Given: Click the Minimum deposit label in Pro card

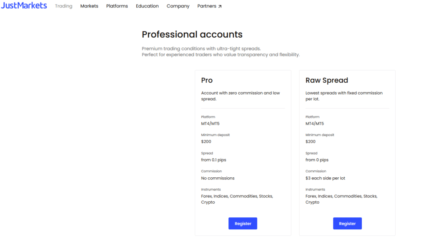Looking at the screenshot, I should [x=215, y=135].
